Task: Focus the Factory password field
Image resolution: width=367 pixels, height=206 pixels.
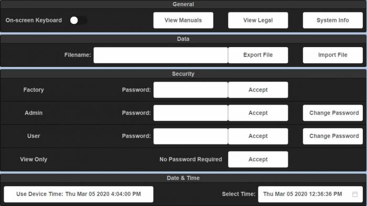Action: click(x=190, y=90)
